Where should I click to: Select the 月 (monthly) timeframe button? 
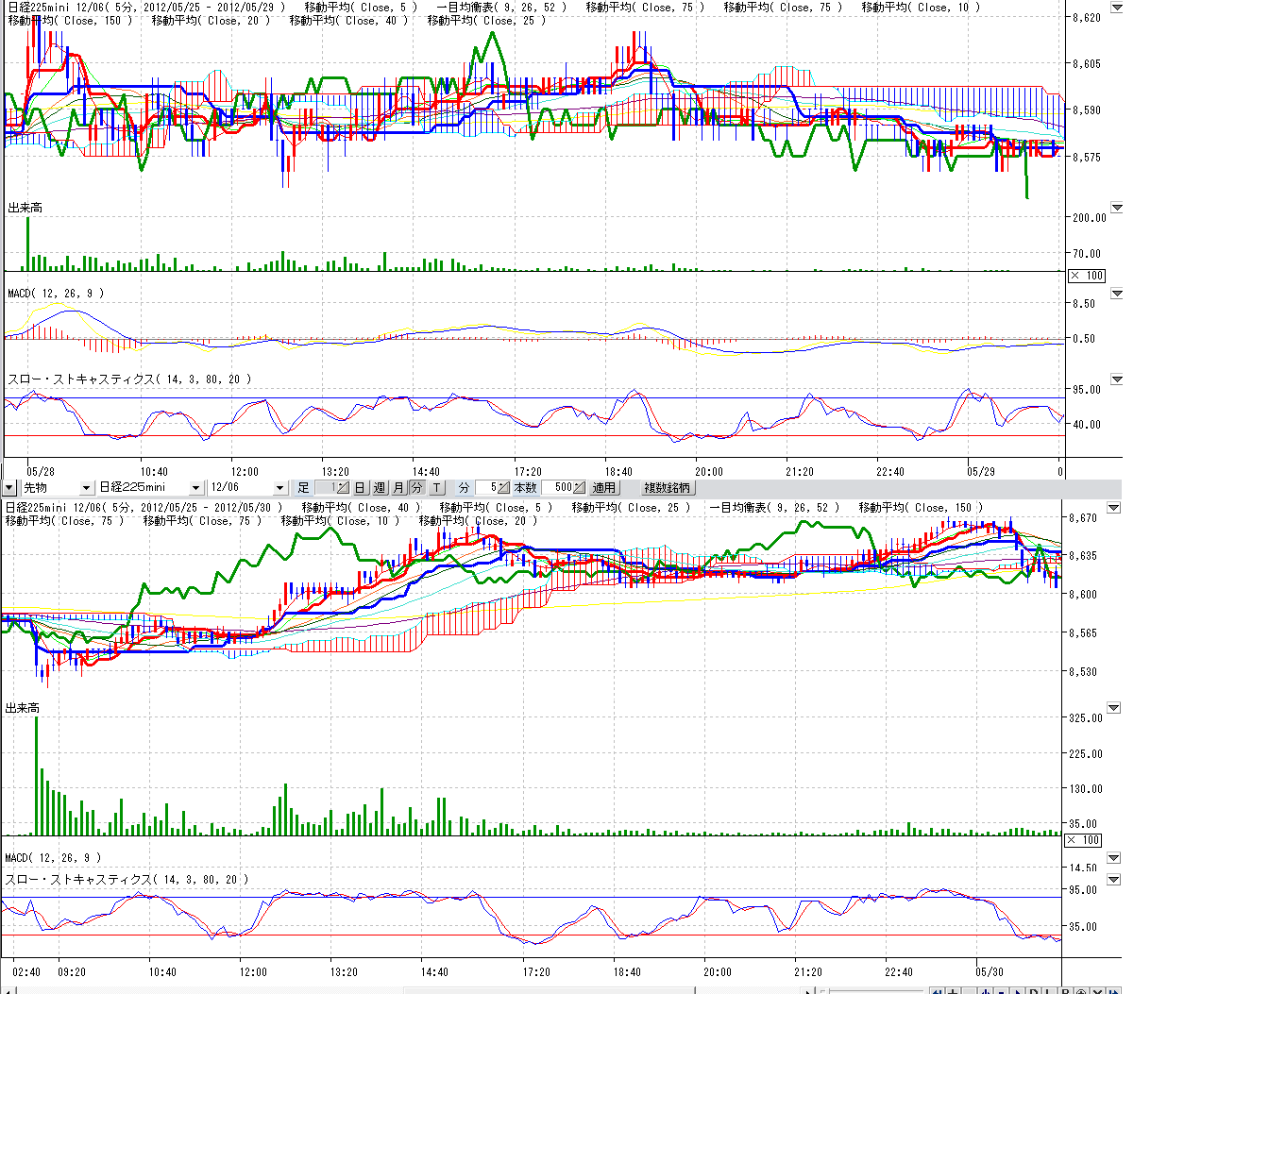[398, 488]
